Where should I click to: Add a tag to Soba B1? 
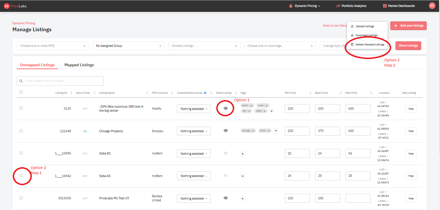click(243, 154)
